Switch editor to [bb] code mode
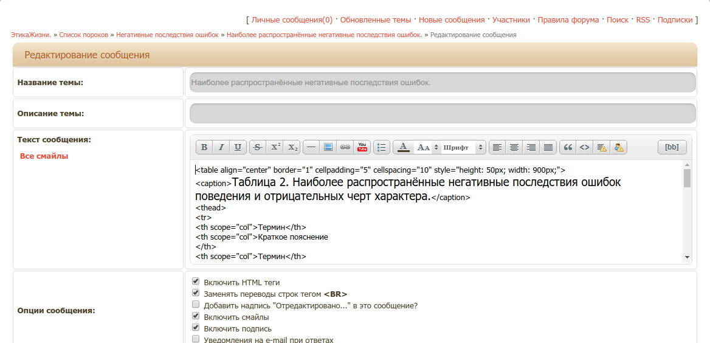 (672, 147)
